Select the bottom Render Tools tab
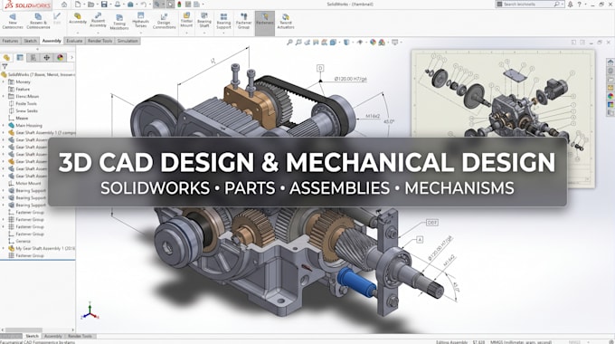Screen dimensions: 615x344 [80, 336]
